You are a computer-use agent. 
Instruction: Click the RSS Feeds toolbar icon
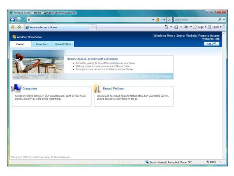pyautogui.click(x=176, y=27)
